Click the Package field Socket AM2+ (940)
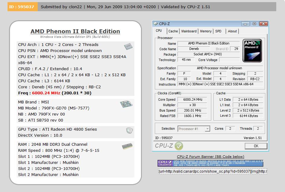The image size is (285, 192). (x=209, y=54)
